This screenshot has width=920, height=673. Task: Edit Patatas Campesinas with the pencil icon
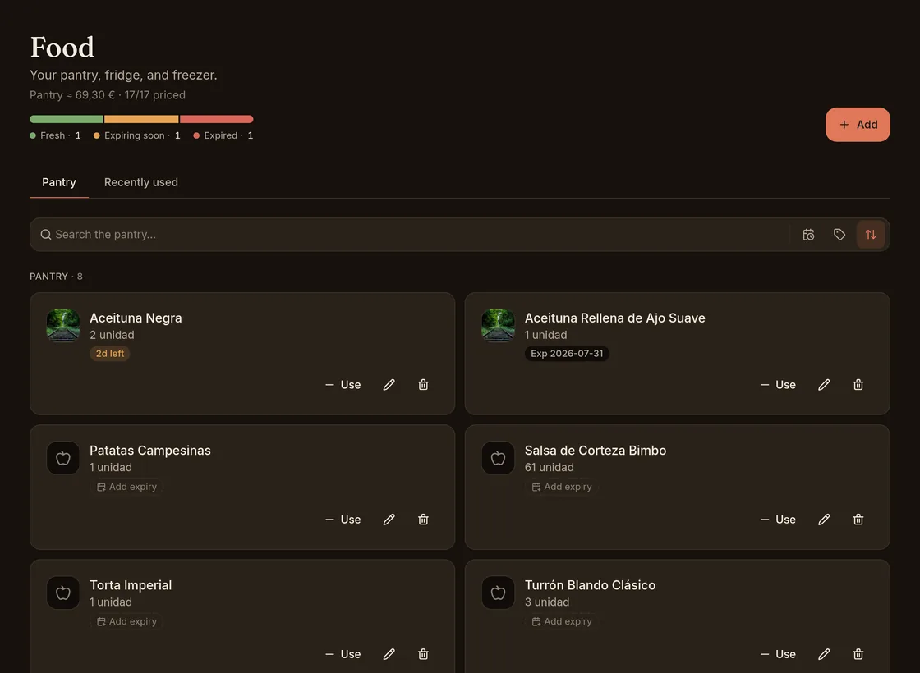pyautogui.click(x=389, y=520)
